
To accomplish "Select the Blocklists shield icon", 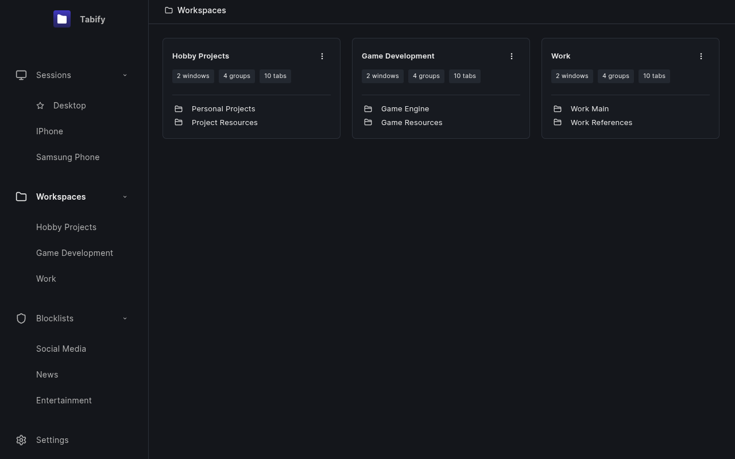I will 21,318.
